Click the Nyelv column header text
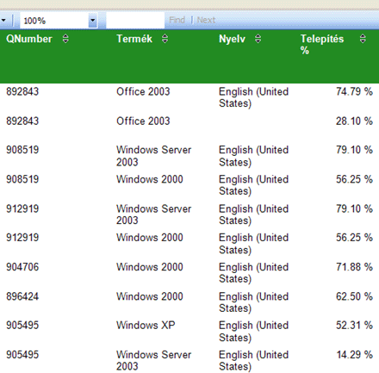Viewport: 379px width, 373px height. pos(232,39)
